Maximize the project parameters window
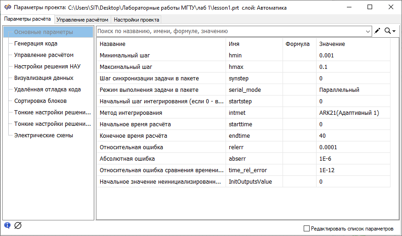This screenshot has height=236, width=402. click(370, 7)
